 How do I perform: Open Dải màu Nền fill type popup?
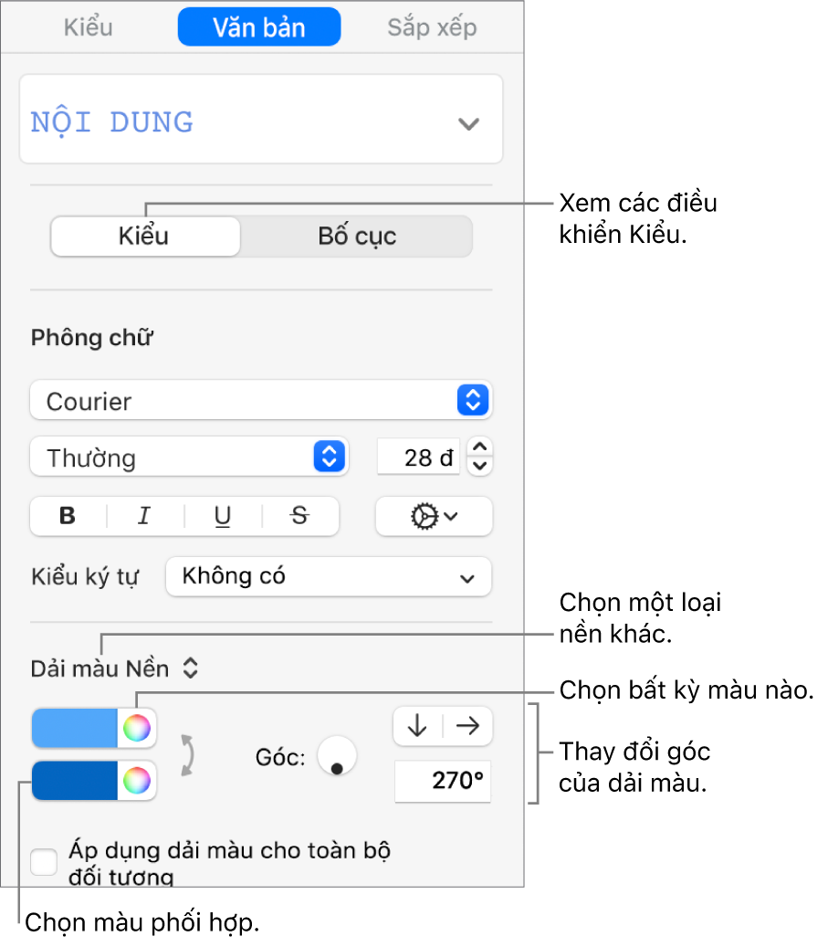point(114,668)
